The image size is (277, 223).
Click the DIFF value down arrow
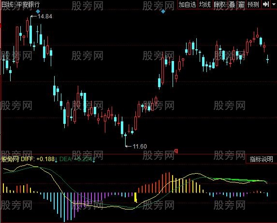pyautogui.click(x=56, y=160)
